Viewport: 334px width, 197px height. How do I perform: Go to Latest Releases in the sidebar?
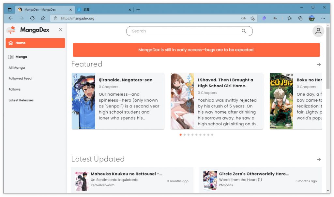(x=21, y=100)
